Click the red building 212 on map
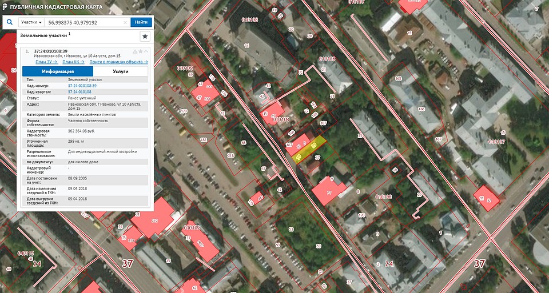 click(153, 218)
